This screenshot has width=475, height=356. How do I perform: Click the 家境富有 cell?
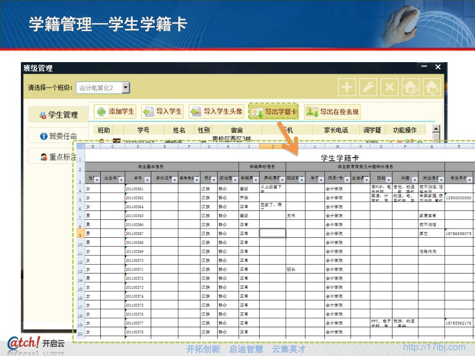point(431,216)
